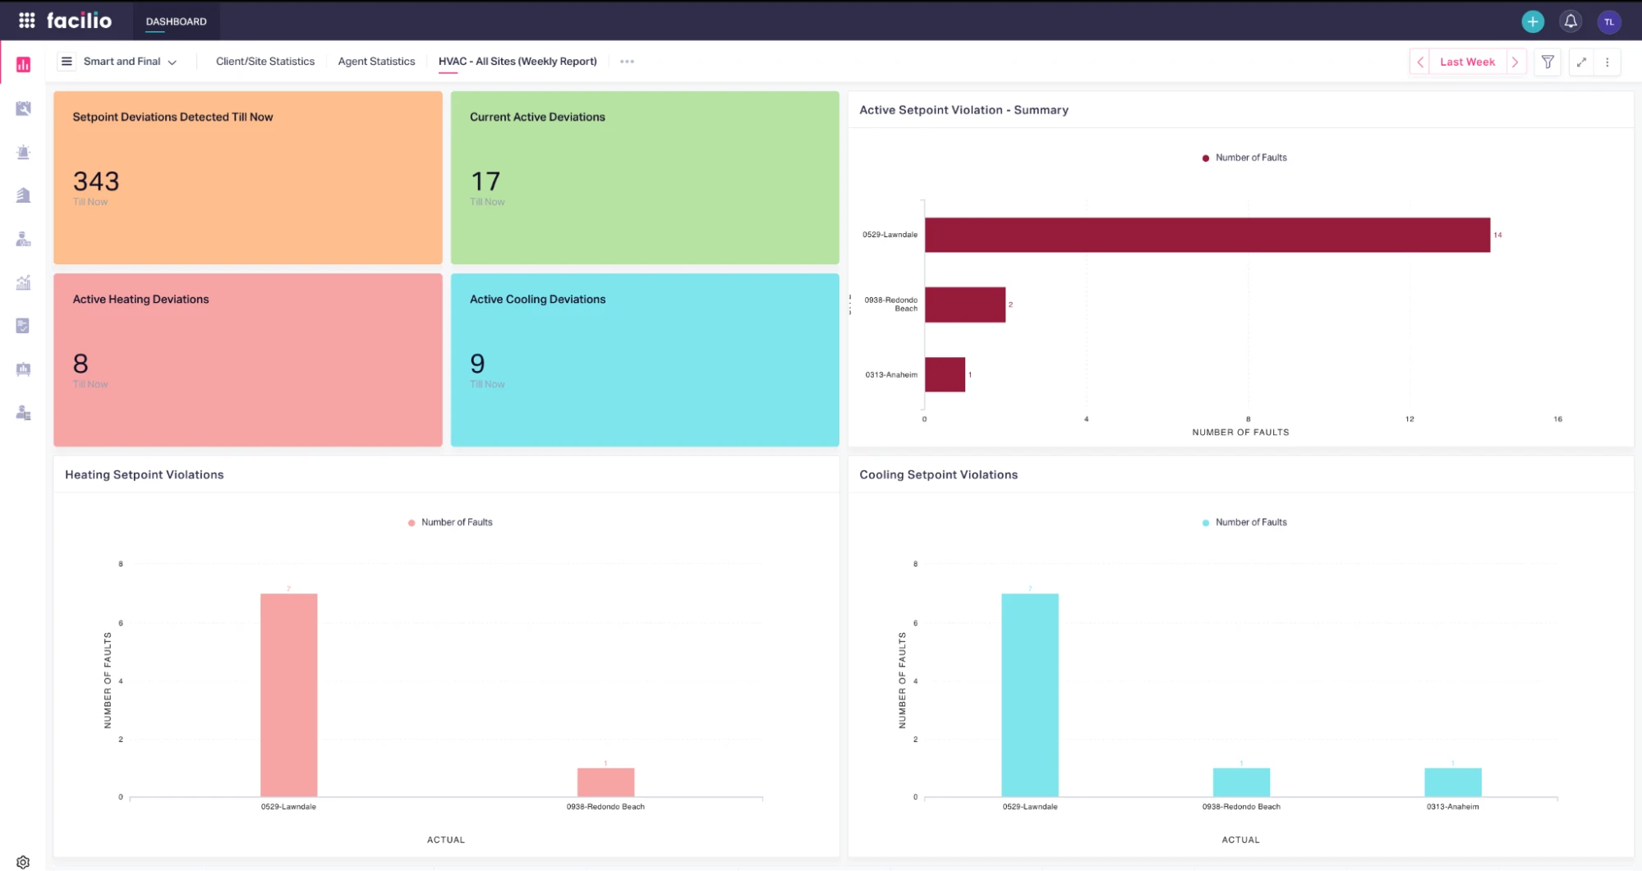Open the Last Week date range picker
This screenshot has height=871, width=1642.
click(1467, 62)
